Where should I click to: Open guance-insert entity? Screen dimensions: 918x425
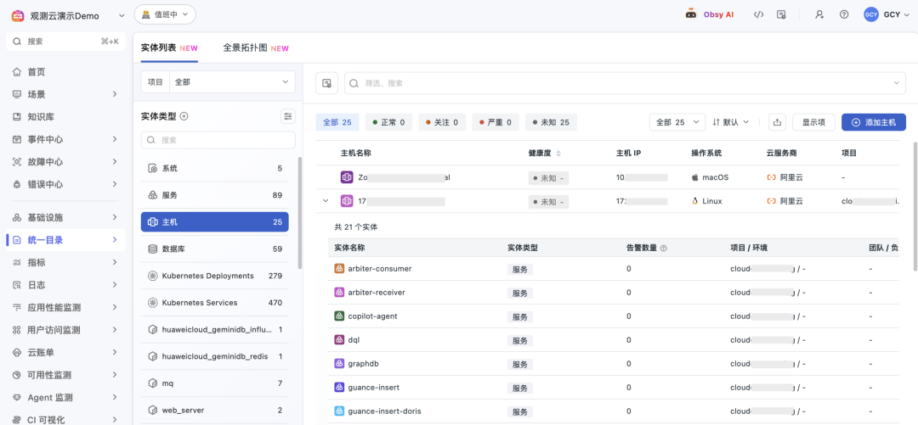[x=375, y=387]
